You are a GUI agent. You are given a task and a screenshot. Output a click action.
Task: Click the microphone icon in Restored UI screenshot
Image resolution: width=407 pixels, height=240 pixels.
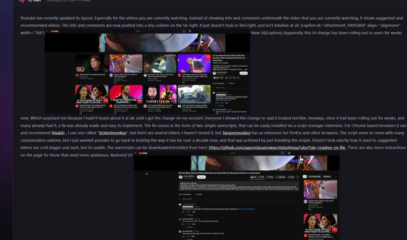point(289,153)
